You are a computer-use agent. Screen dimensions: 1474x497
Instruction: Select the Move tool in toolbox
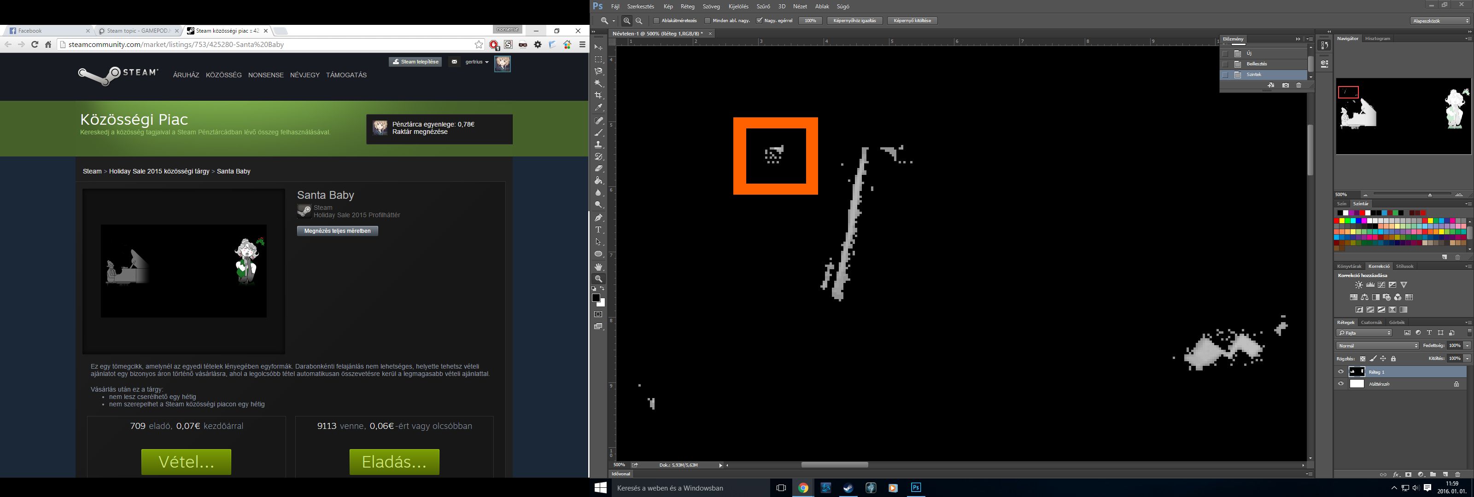pyautogui.click(x=598, y=47)
